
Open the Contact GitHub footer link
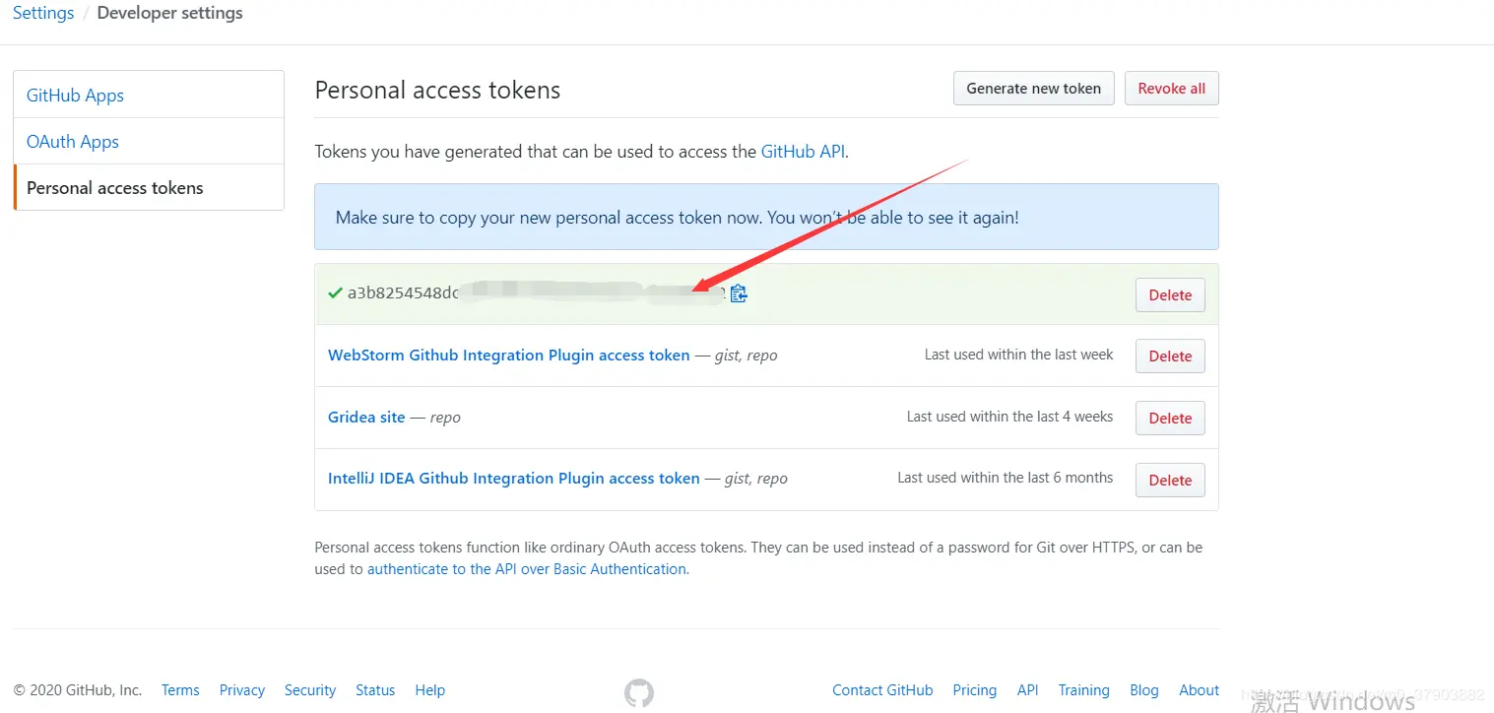click(x=882, y=690)
